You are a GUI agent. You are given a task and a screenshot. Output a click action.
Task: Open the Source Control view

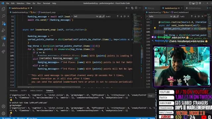click(3, 23)
